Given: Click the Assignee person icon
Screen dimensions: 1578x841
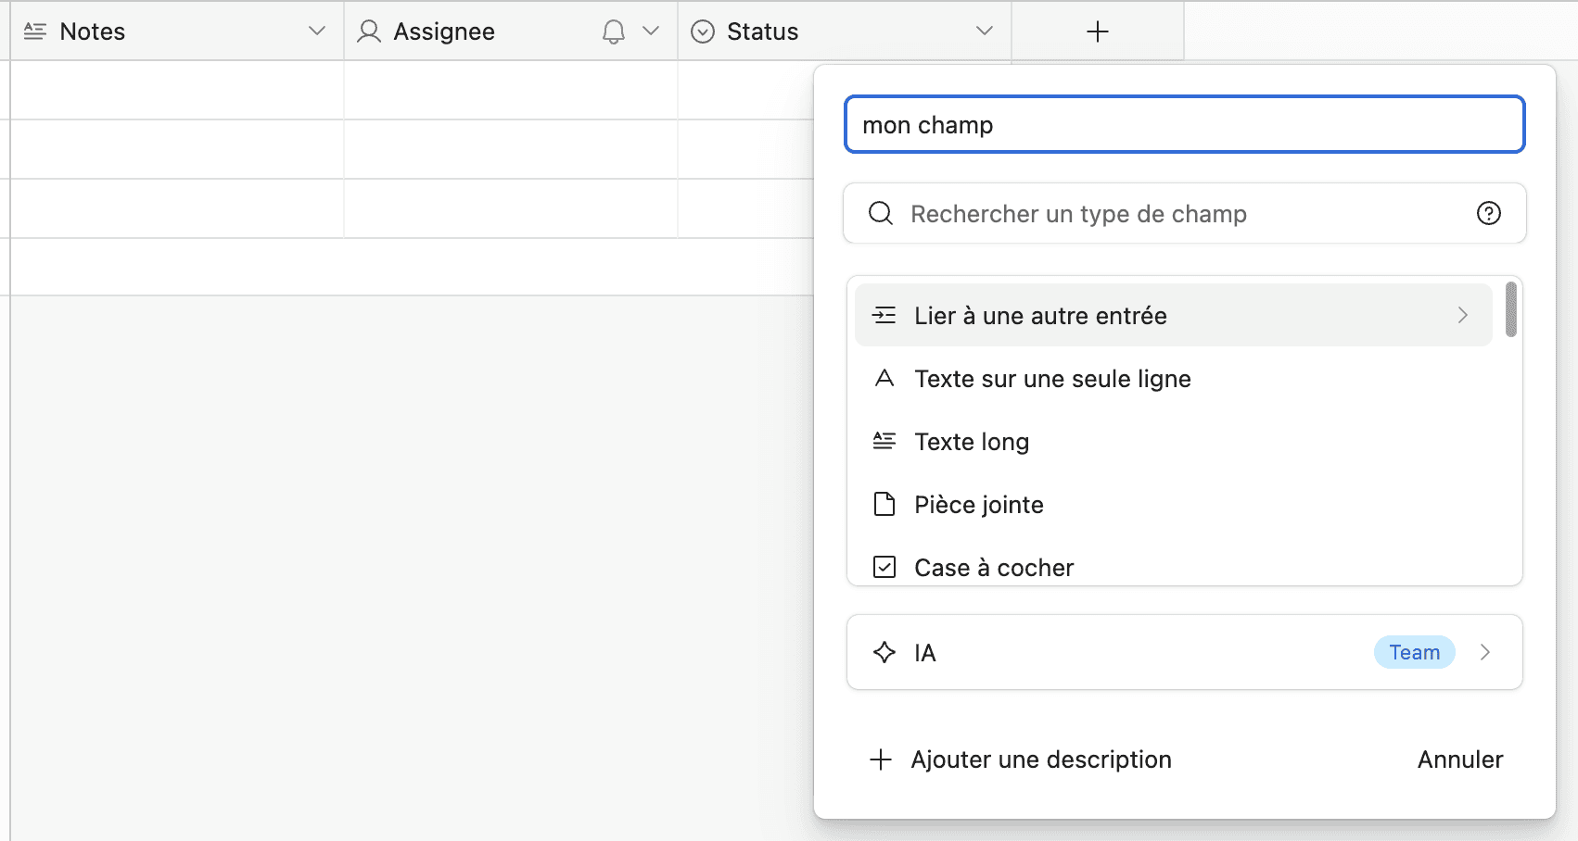Looking at the screenshot, I should click(x=369, y=31).
